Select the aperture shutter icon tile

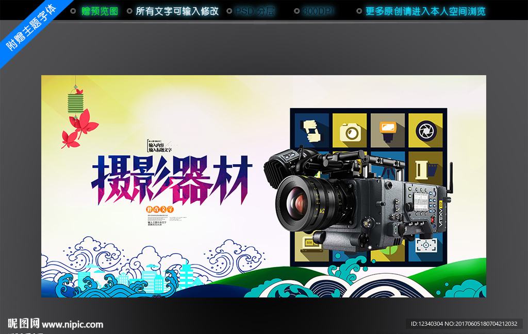point(425,130)
